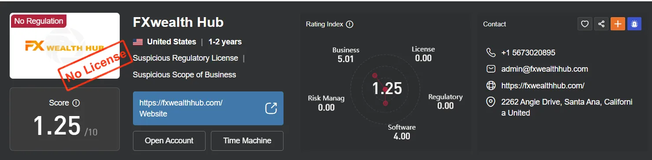The height and width of the screenshot is (160, 652).
Task: Click the Regulatory 0.00 rating
Action: (x=446, y=101)
